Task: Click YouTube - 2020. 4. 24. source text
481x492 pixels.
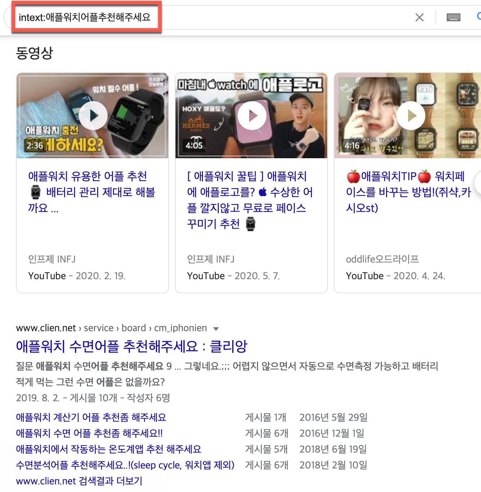Action: 395,276
